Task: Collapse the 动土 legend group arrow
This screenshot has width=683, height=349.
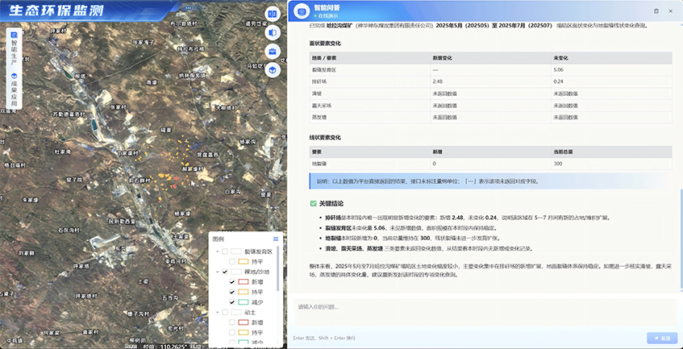Action: point(218,313)
